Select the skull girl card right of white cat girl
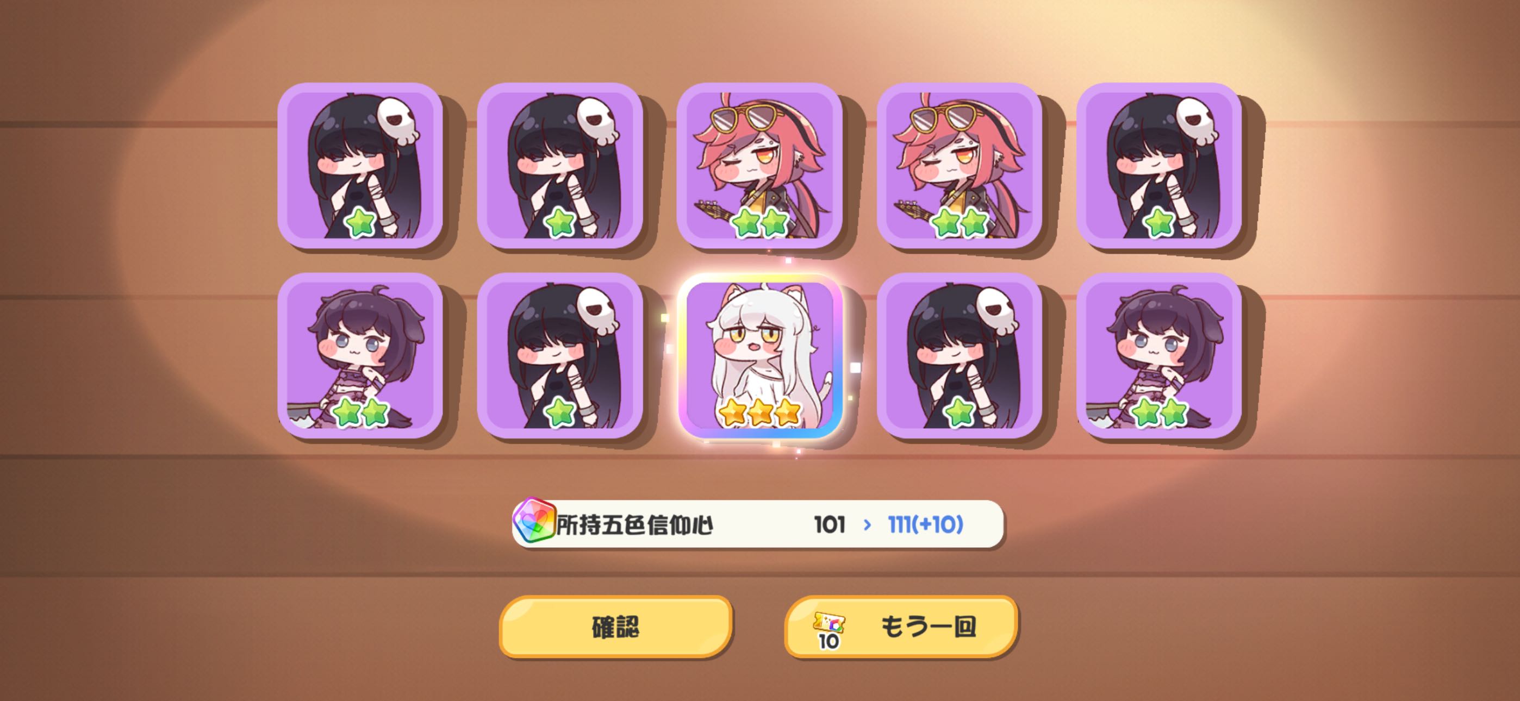Image resolution: width=1520 pixels, height=701 pixels. coord(960,356)
